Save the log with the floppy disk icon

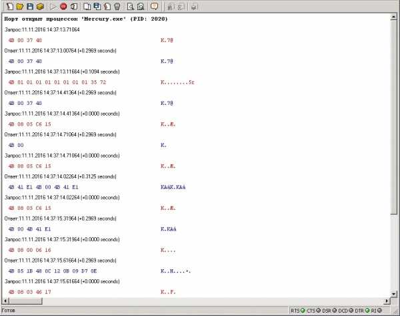pos(29,6)
